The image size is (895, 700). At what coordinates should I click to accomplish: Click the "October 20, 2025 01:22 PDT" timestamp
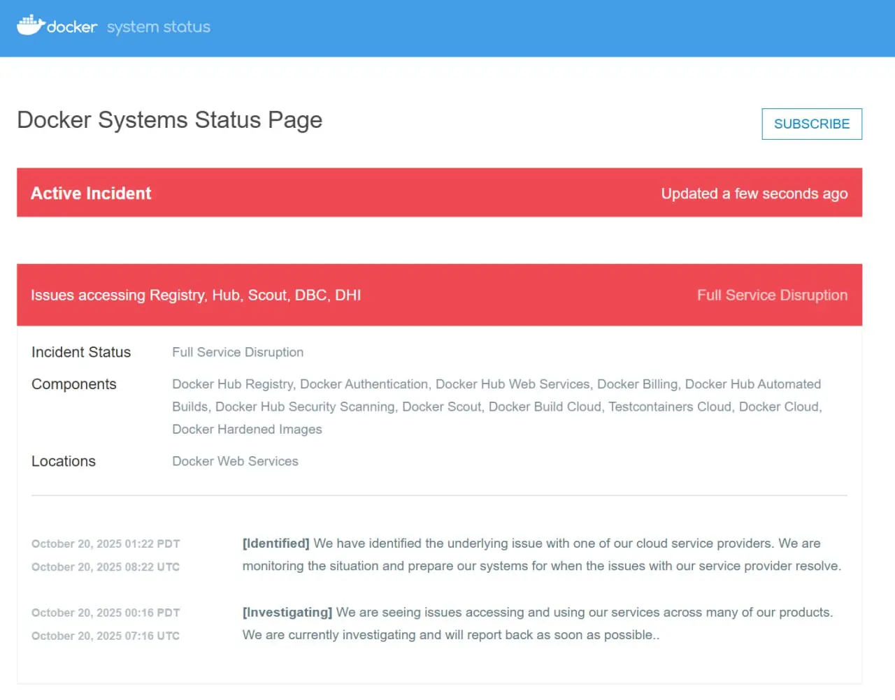click(x=106, y=544)
